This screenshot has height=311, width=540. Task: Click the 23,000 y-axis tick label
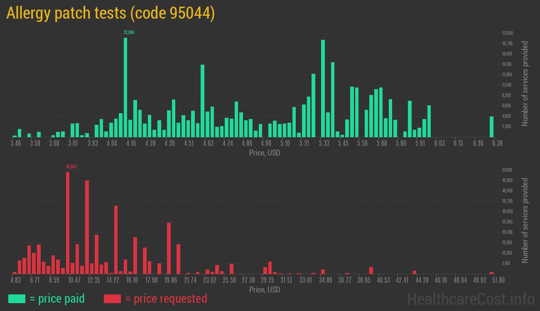[x=507, y=33]
